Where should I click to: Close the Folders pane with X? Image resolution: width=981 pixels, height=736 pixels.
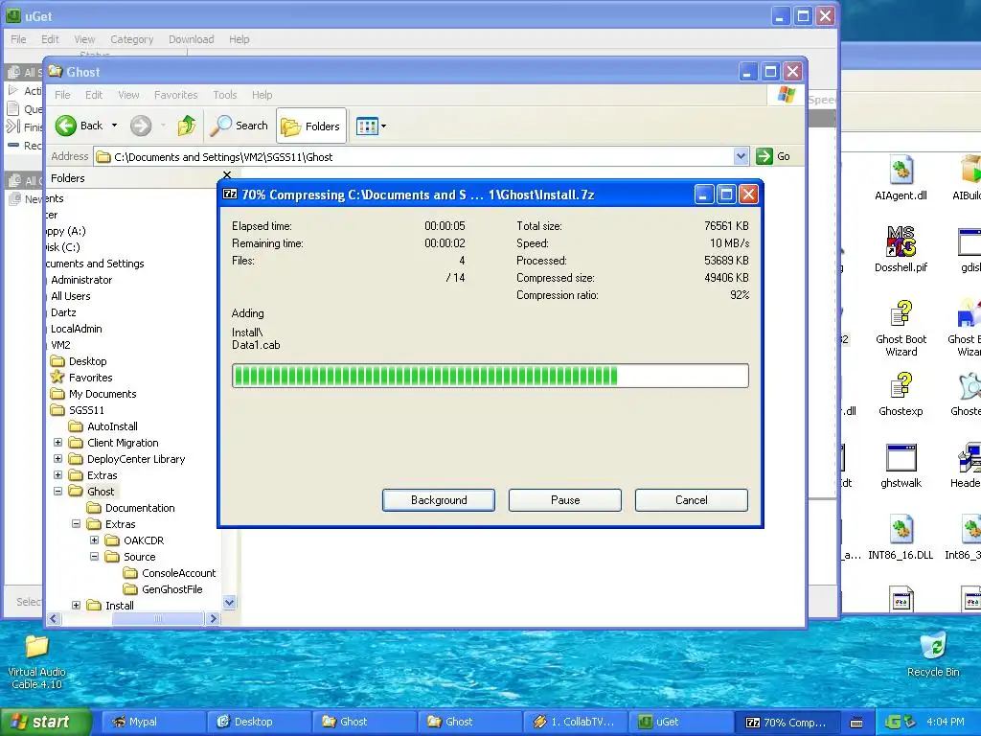(227, 175)
